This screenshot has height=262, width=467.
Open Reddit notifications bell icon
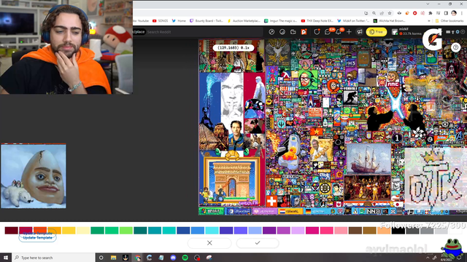tap(339, 32)
